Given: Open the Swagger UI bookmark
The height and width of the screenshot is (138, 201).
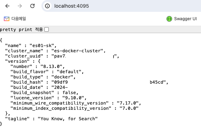Looking at the screenshot, I should pyautogui.click(x=181, y=19).
